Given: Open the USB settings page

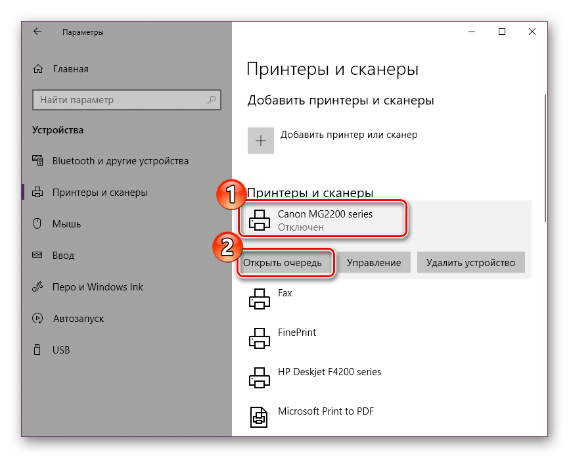Looking at the screenshot, I should point(61,350).
